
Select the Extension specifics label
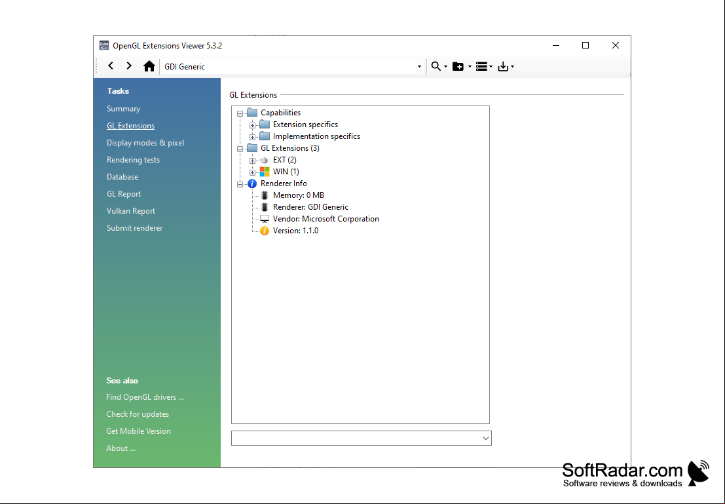(x=306, y=124)
